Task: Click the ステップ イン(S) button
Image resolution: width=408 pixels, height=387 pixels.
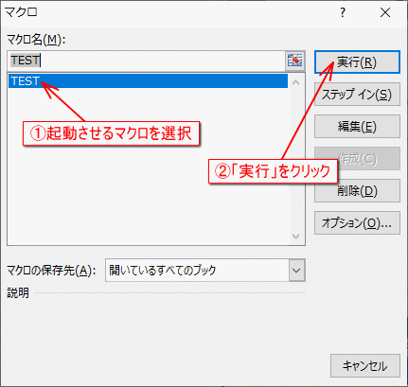Action: coord(357,95)
